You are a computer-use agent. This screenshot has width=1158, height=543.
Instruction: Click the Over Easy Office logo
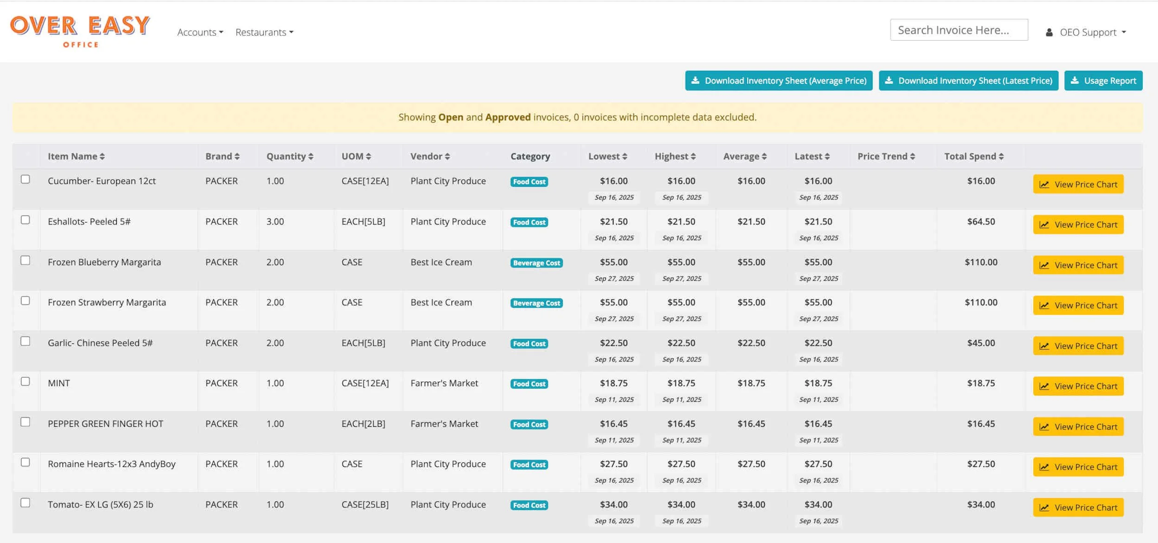pos(80,31)
